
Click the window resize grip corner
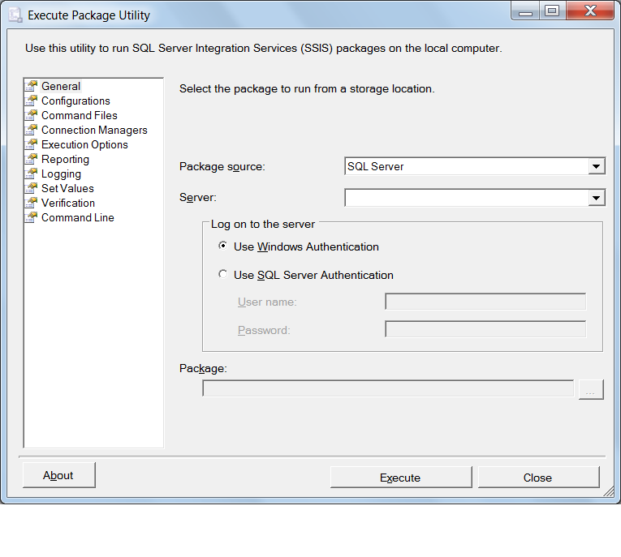(609, 491)
